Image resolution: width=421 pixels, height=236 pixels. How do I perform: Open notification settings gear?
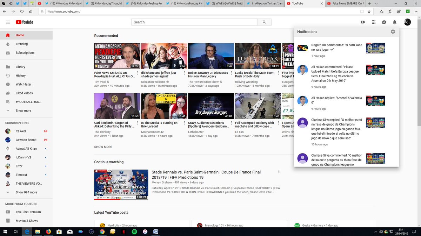(393, 32)
